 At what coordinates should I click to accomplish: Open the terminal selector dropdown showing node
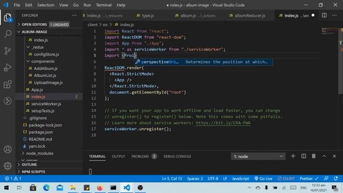pos(258,157)
